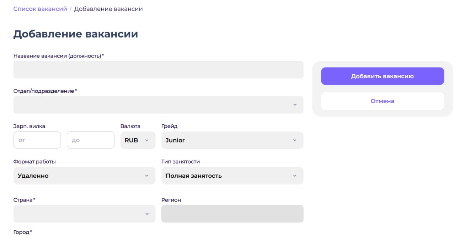The height and width of the screenshot is (236, 455).
Task: Click the chevron arrow in Тип занятости
Action: [x=295, y=176]
